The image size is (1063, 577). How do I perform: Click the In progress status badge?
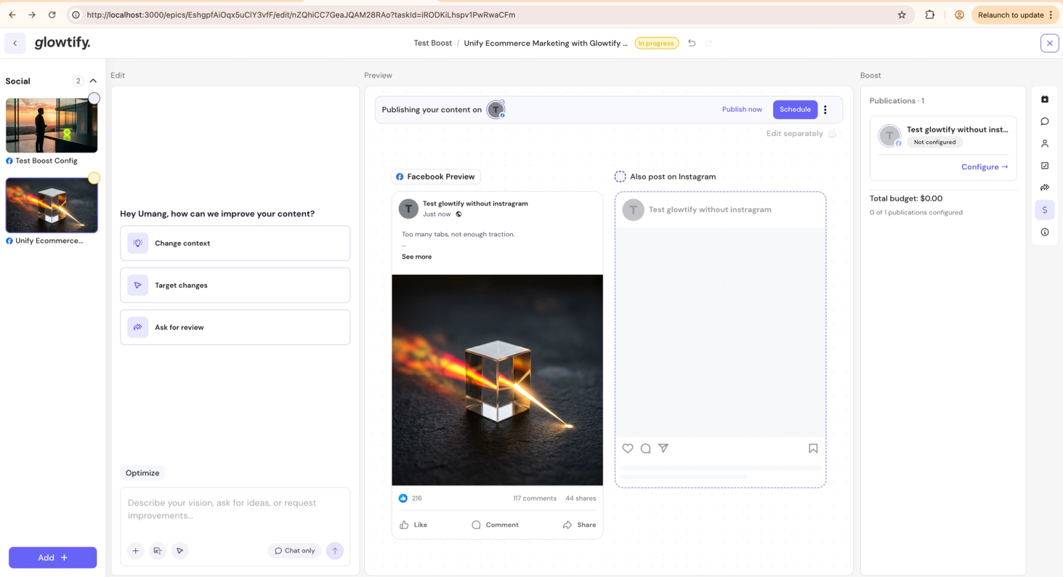click(656, 43)
